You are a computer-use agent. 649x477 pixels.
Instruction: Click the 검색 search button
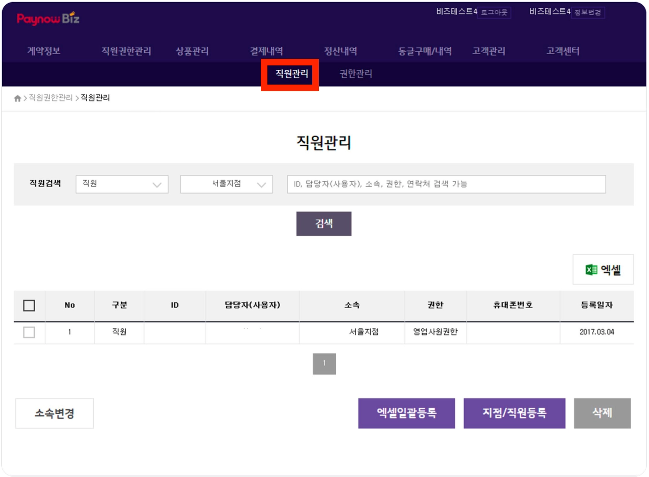tap(324, 224)
